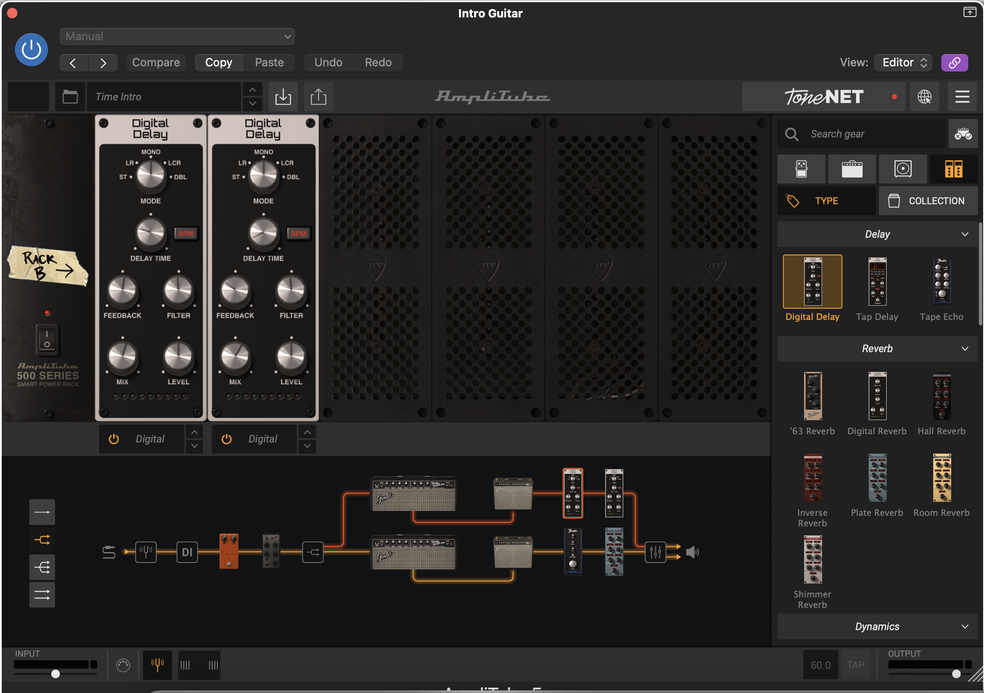Select the parallel dual-path routing icon
Image resolution: width=984 pixels, height=693 pixels.
[x=42, y=594]
